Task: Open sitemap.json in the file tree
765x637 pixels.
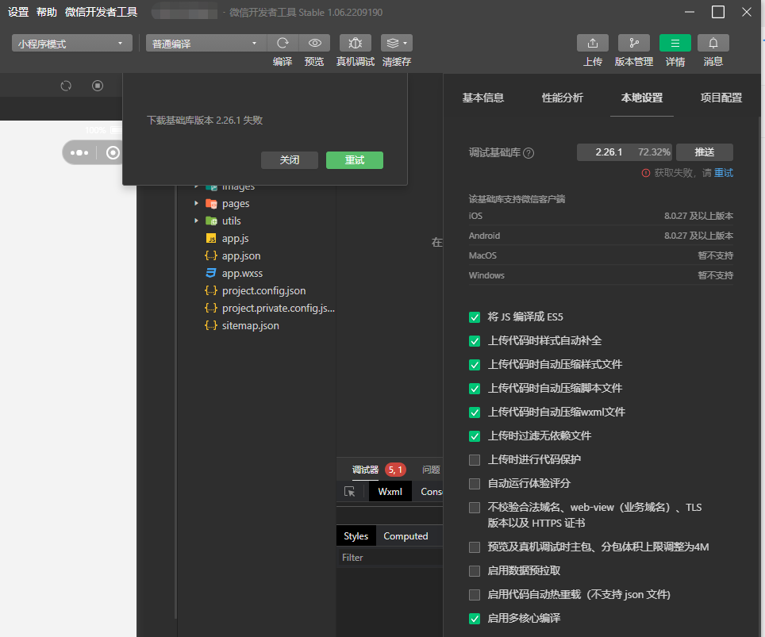Action: pos(250,325)
